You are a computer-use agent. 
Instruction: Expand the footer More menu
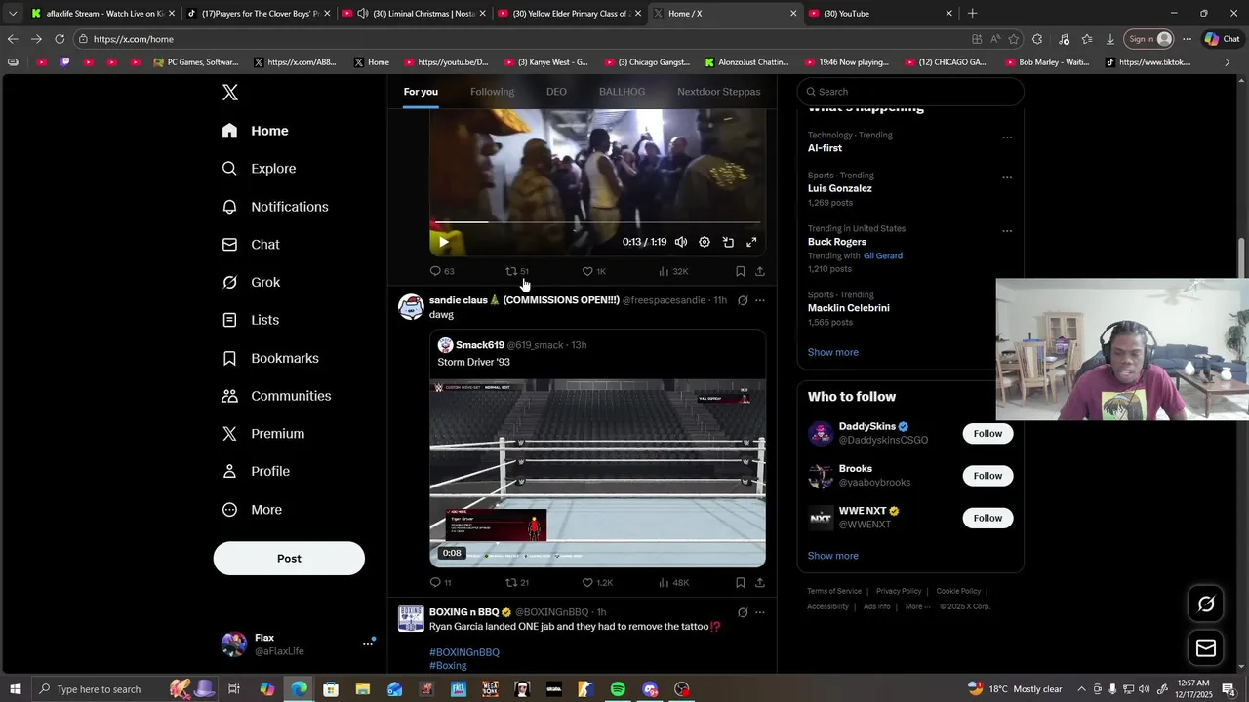point(917,606)
